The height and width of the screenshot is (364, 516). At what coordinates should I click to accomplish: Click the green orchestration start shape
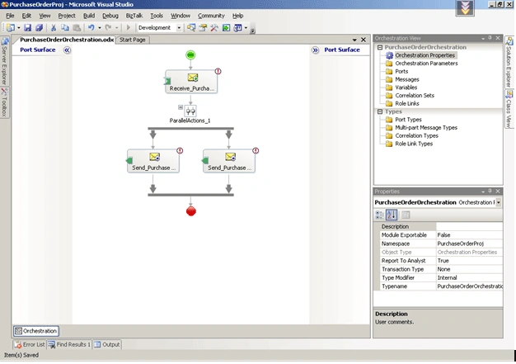pyautogui.click(x=190, y=55)
